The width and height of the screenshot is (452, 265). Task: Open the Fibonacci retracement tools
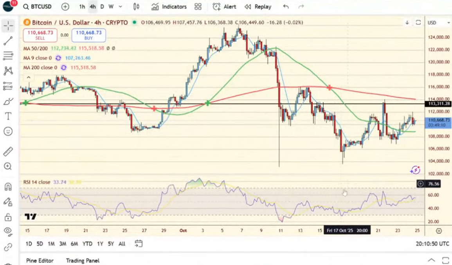click(x=8, y=56)
